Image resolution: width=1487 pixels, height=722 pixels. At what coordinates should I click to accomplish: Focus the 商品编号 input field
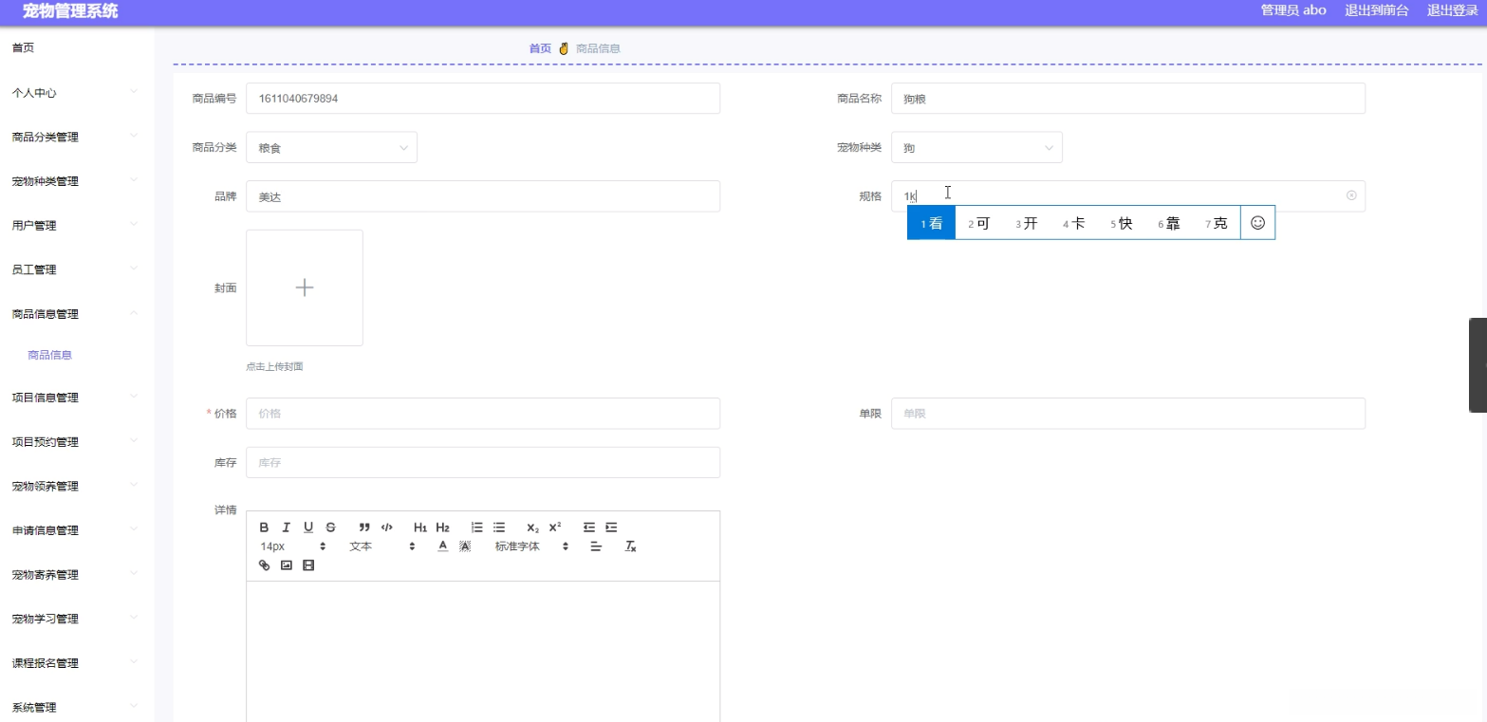[x=483, y=99]
